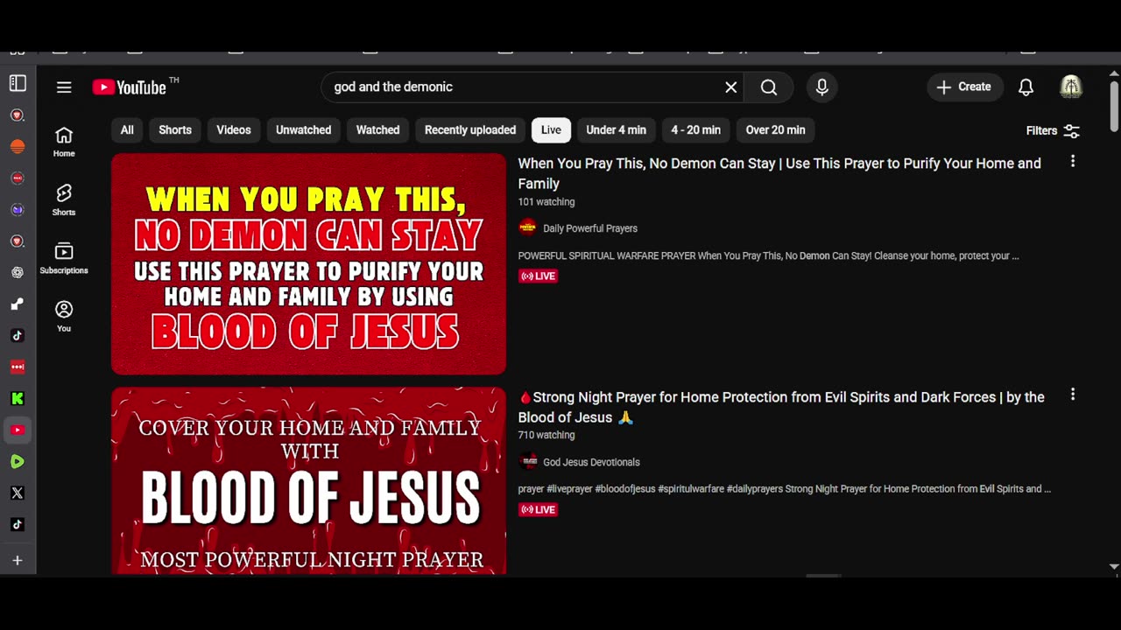The width and height of the screenshot is (1121, 630).
Task: Open the orange circle sidebar shortcut
Action: click(x=18, y=146)
